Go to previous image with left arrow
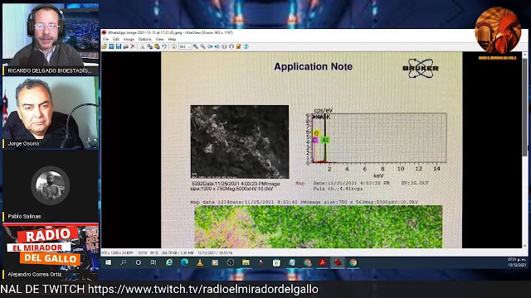The height and width of the screenshot is (298, 531). point(210,46)
